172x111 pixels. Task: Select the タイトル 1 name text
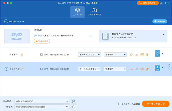(x=14, y=55)
